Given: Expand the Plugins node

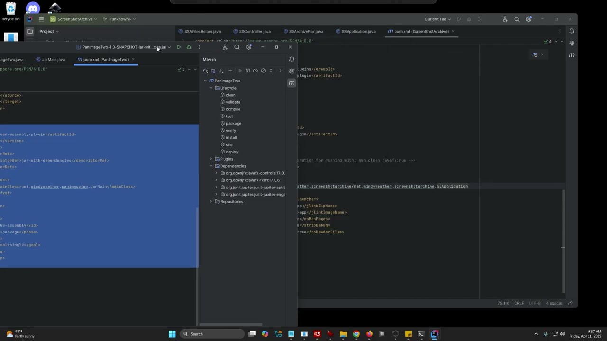Looking at the screenshot, I should [x=211, y=159].
